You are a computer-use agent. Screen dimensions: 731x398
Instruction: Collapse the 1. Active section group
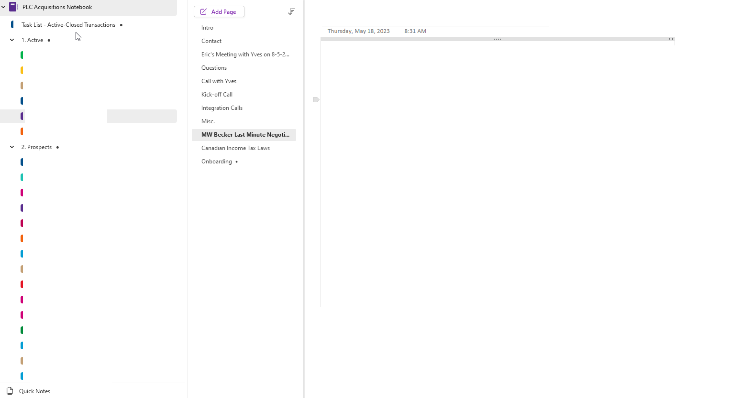tap(11, 40)
